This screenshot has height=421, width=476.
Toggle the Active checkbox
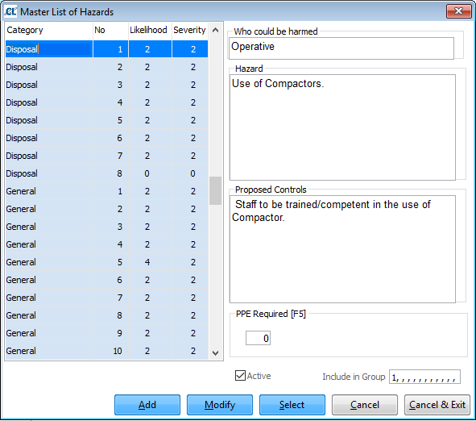[240, 376]
